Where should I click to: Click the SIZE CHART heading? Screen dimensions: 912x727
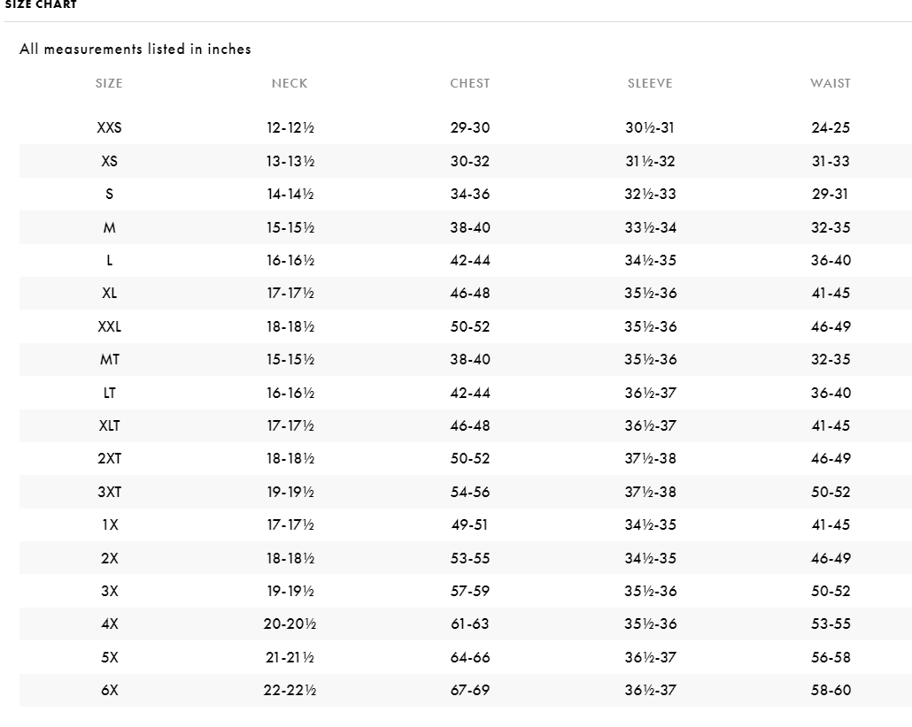(40, 5)
